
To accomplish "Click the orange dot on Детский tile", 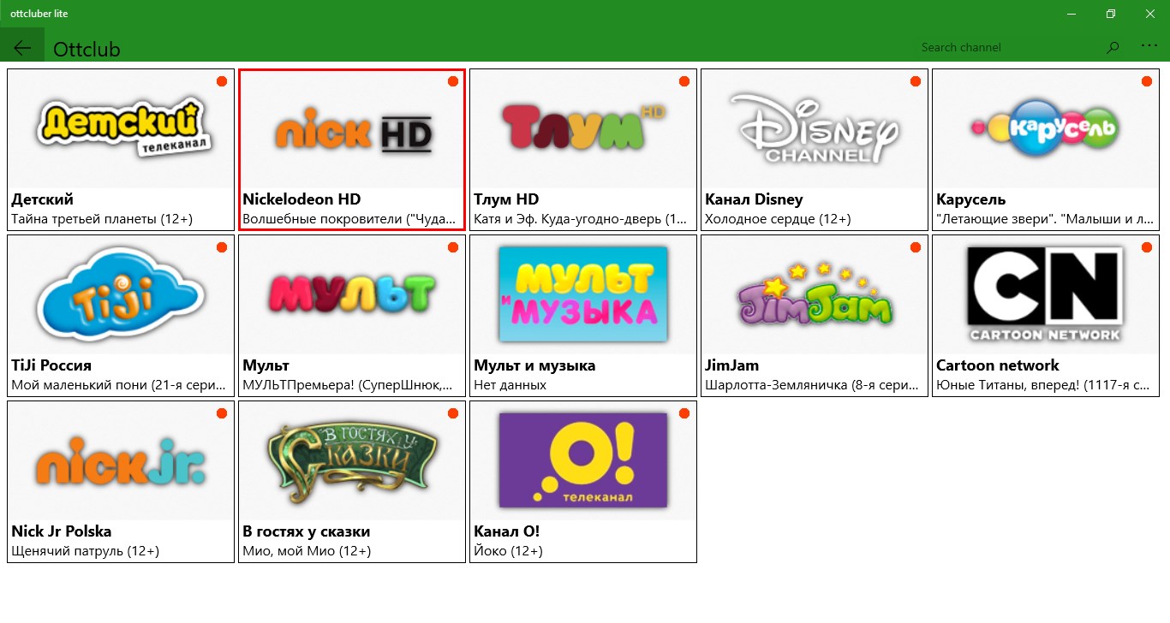I will 222,81.
